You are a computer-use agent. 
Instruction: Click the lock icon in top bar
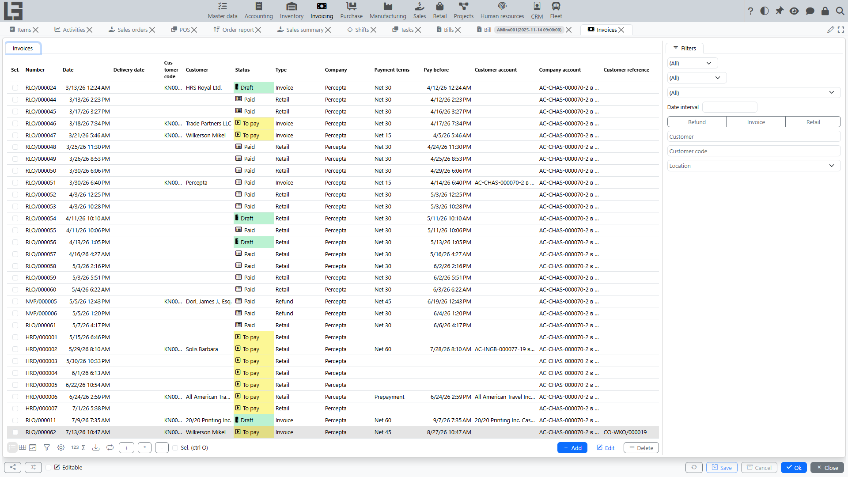825,11
